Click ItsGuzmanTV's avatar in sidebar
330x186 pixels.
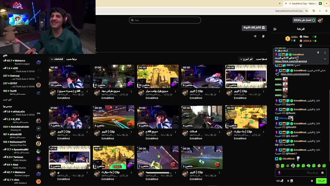pos(38,143)
